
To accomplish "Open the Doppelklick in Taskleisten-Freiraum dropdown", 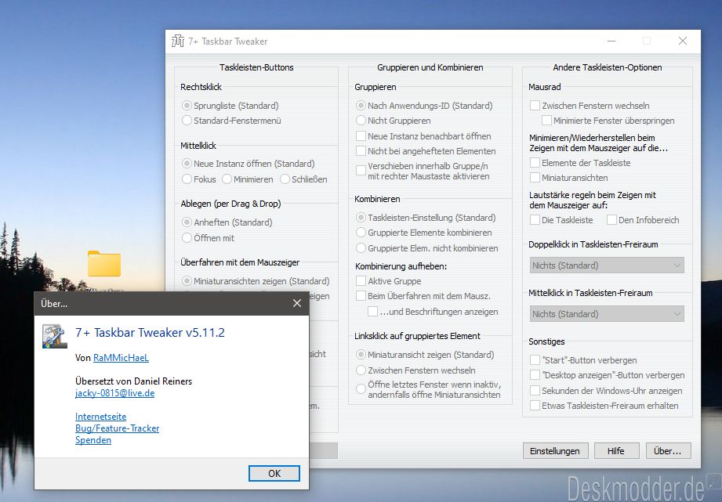I will click(x=607, y=265).
